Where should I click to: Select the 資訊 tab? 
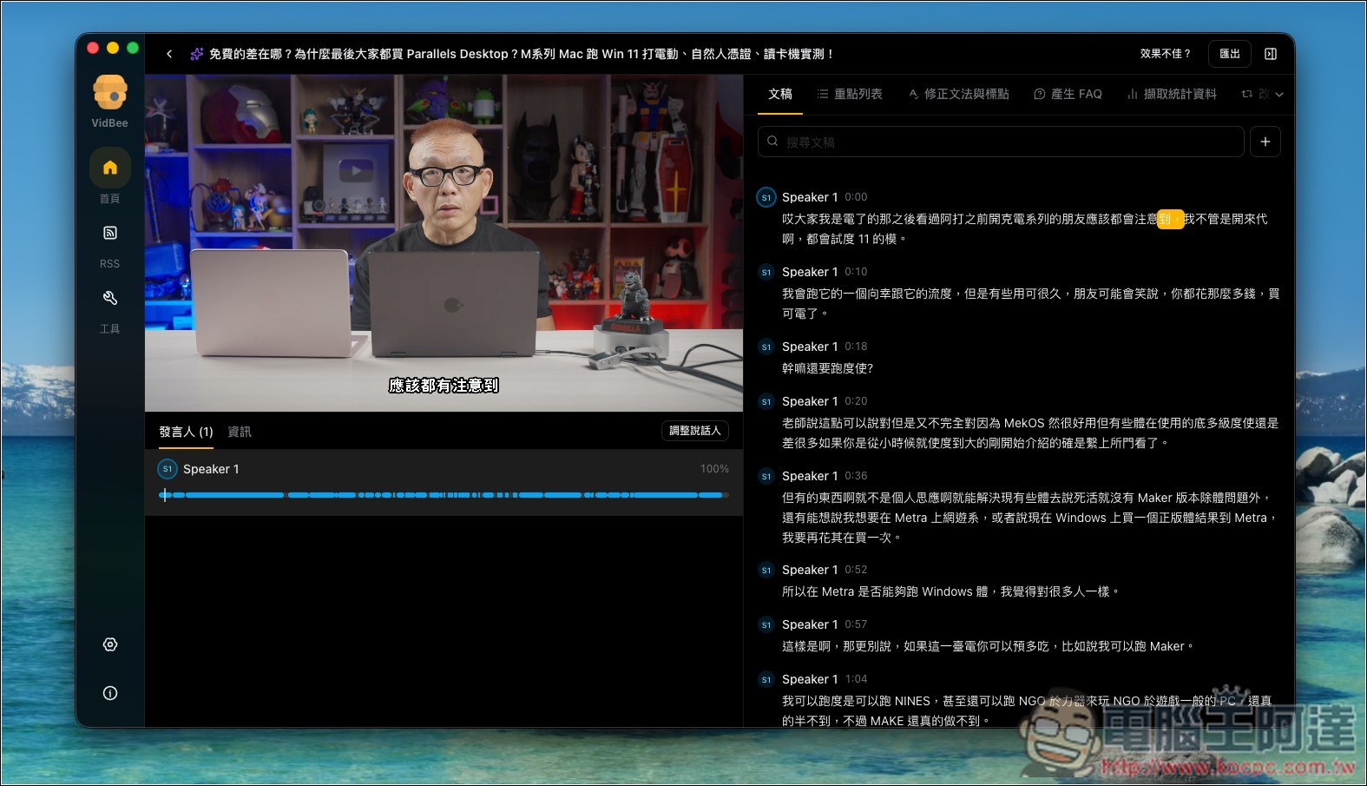tap(240, 432)
